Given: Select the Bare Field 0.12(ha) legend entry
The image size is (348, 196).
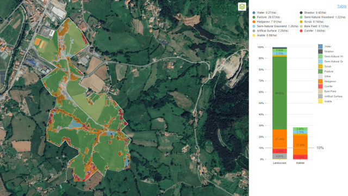Looking at the screenshot, I should [x=314, y=26].
